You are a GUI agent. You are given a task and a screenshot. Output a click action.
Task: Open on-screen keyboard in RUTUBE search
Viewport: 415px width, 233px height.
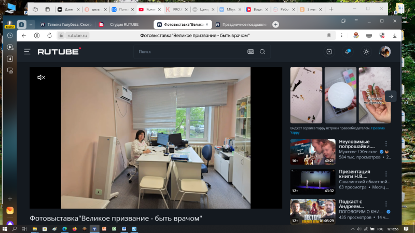tap(251, 52)
